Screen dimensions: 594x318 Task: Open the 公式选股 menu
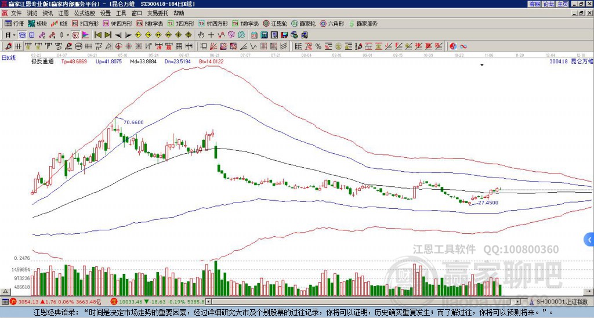click(x=85, y=13)
